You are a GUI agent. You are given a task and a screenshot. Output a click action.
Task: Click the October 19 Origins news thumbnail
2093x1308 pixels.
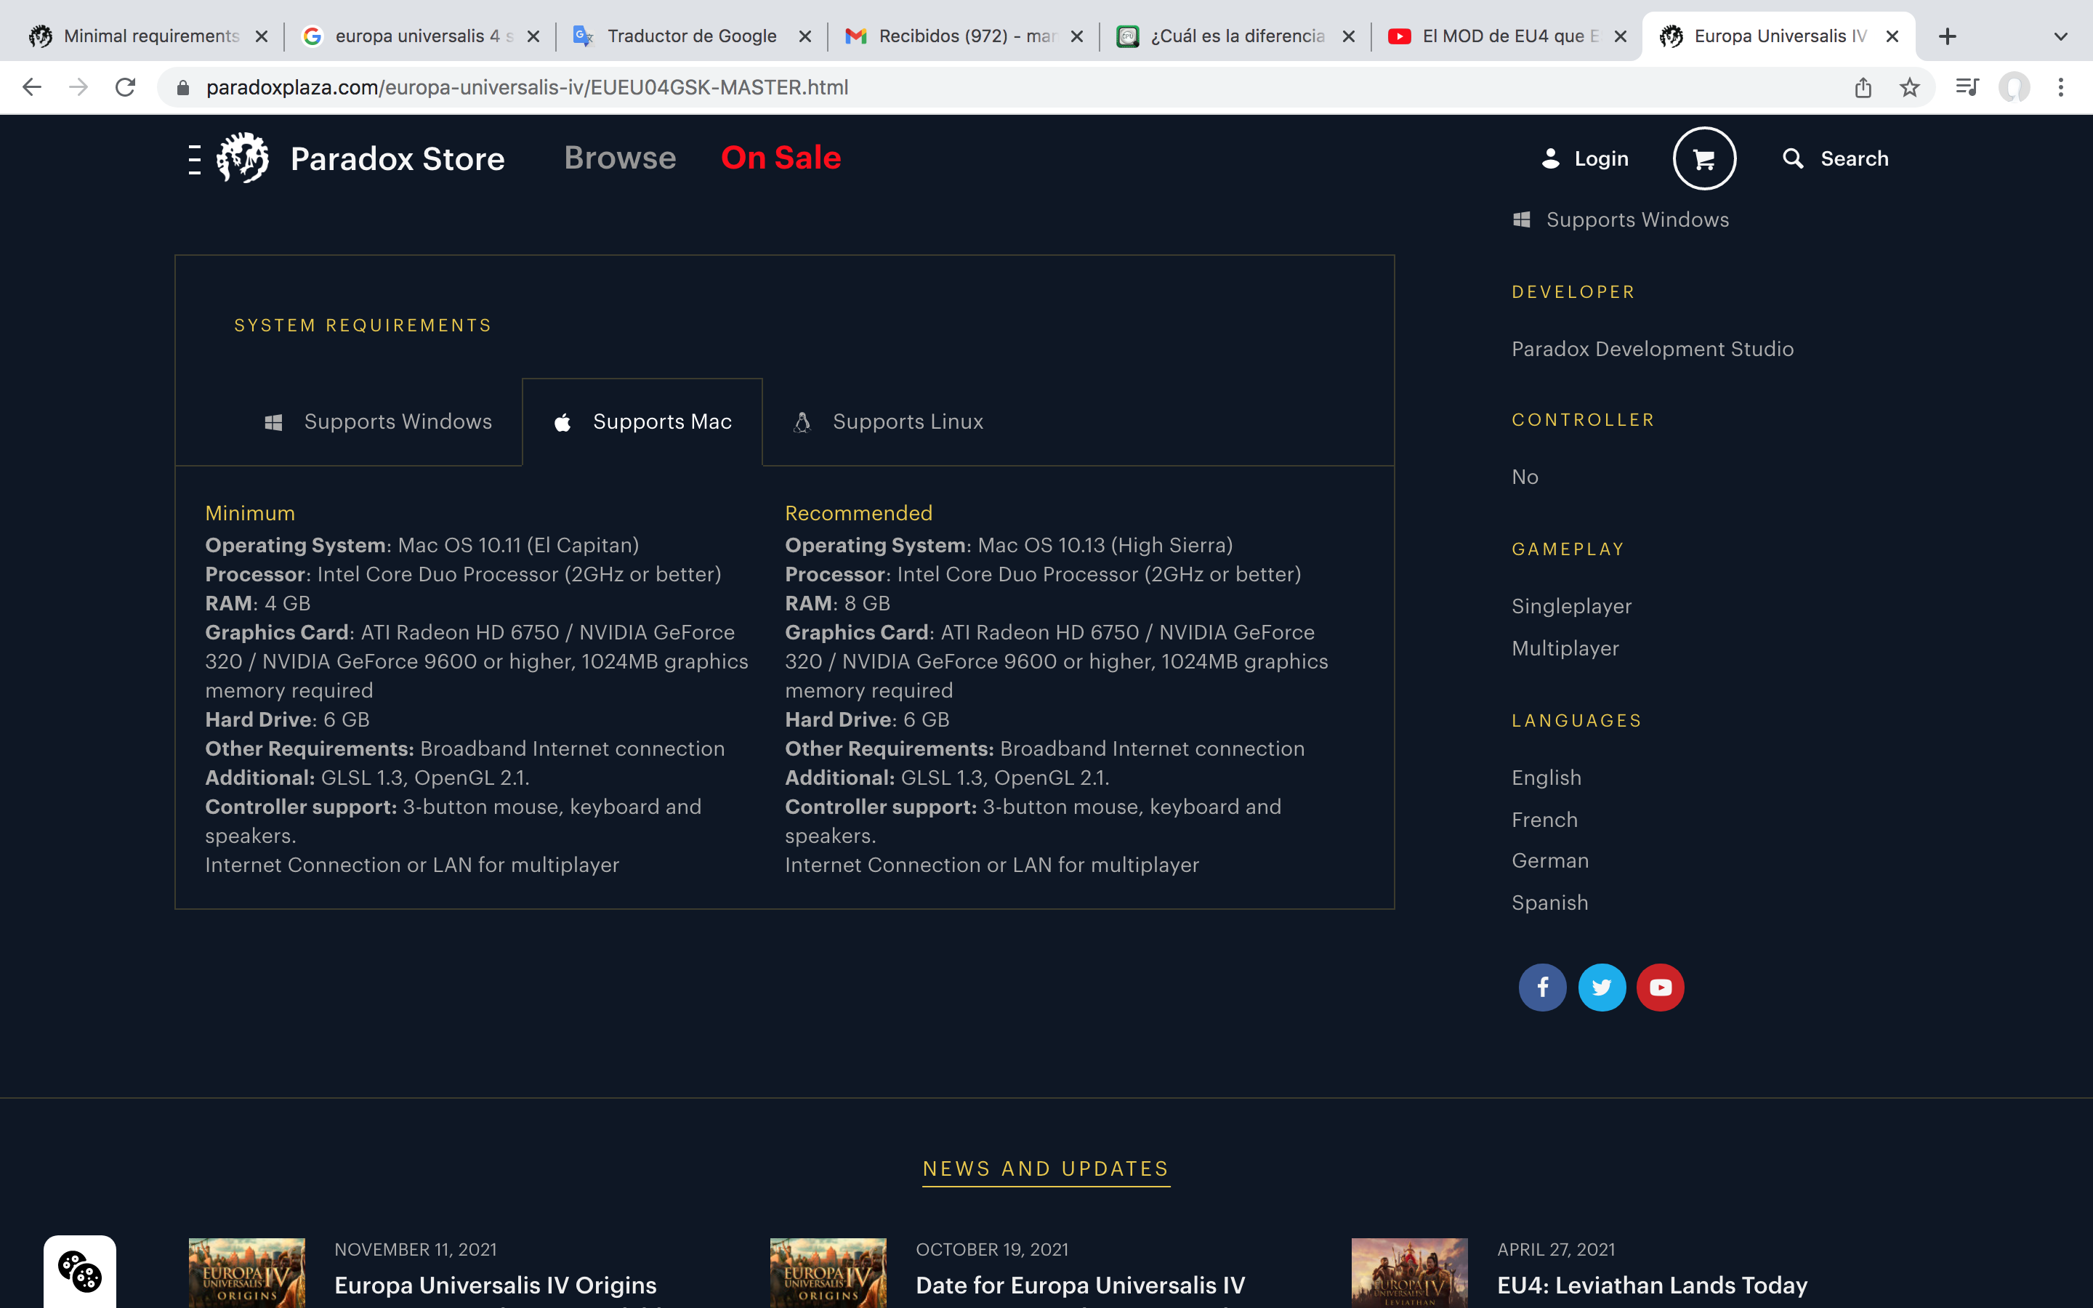(828, 1272)
